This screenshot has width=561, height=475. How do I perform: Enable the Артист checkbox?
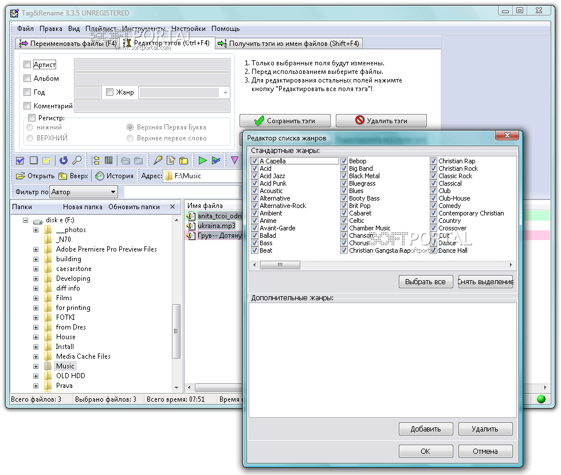(x=27, y=64)
